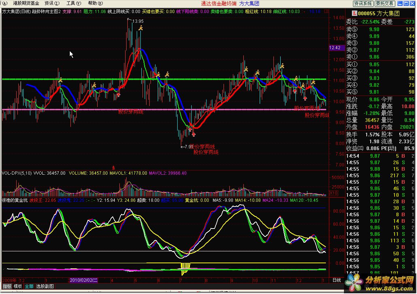The width and height of the screenshot is (417, 294).
Task: Click the 通达信金融终端 title text
Action: (218, 4)
